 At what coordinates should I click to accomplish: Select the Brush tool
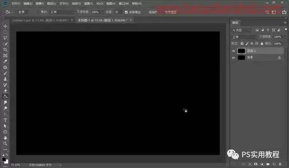pos(5,73)
